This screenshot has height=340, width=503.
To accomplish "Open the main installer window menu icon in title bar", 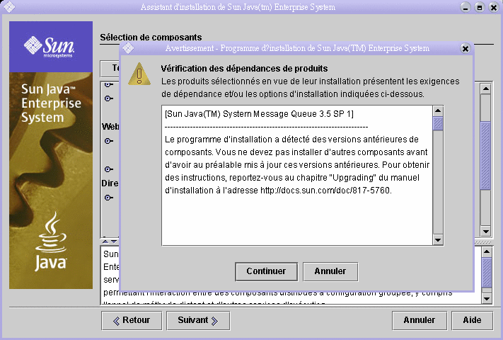I will 9,7.
